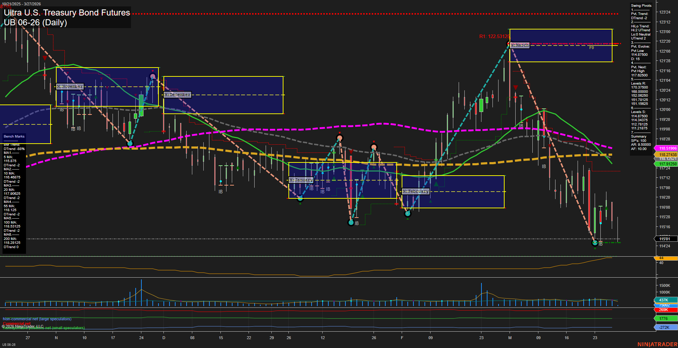Select the M:January range label

point(301,180)
